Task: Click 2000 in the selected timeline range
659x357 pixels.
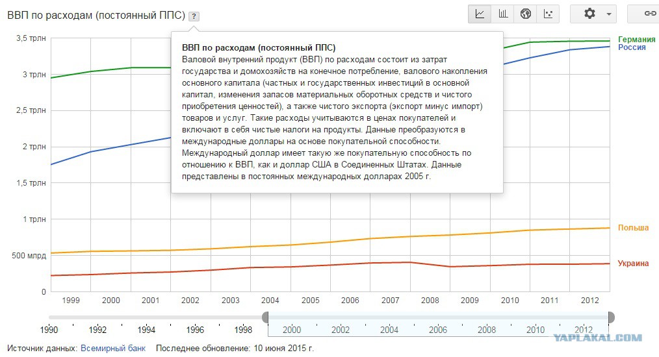Action: (292, 330)
